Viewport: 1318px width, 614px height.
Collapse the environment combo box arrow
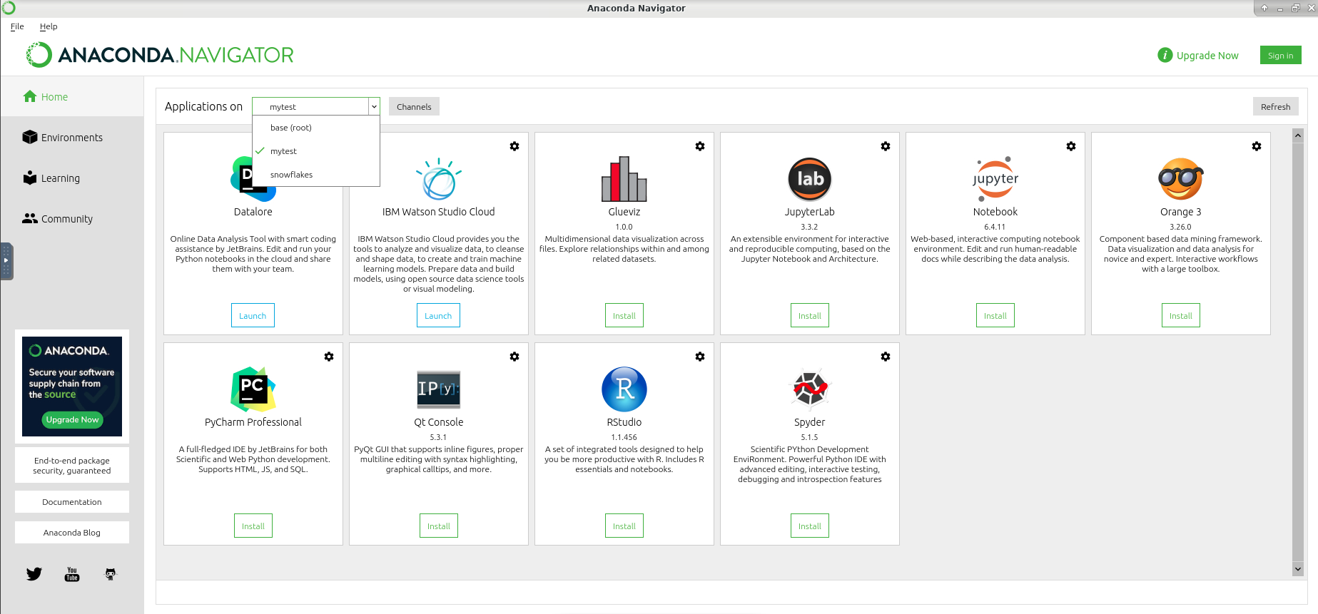374,106
